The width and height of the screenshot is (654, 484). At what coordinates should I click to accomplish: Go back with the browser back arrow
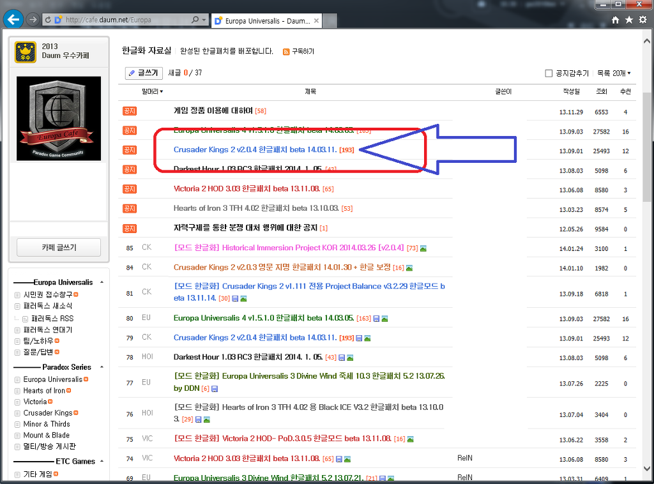click(x=13, y=20)
